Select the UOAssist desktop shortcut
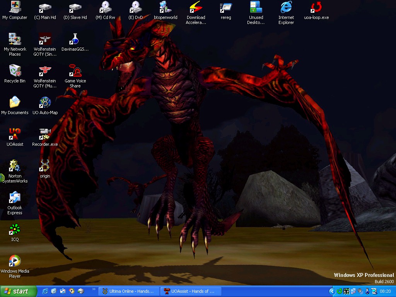This screenshot has height=297, width=396. (15, 137)
